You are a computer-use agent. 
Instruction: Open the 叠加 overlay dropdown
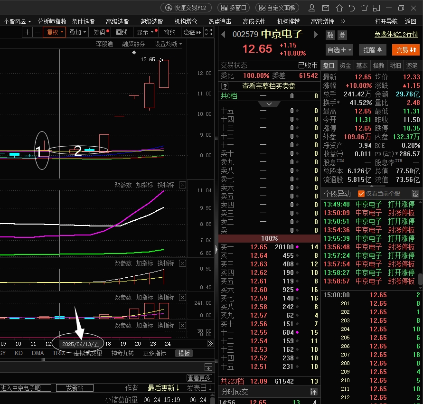77,32
